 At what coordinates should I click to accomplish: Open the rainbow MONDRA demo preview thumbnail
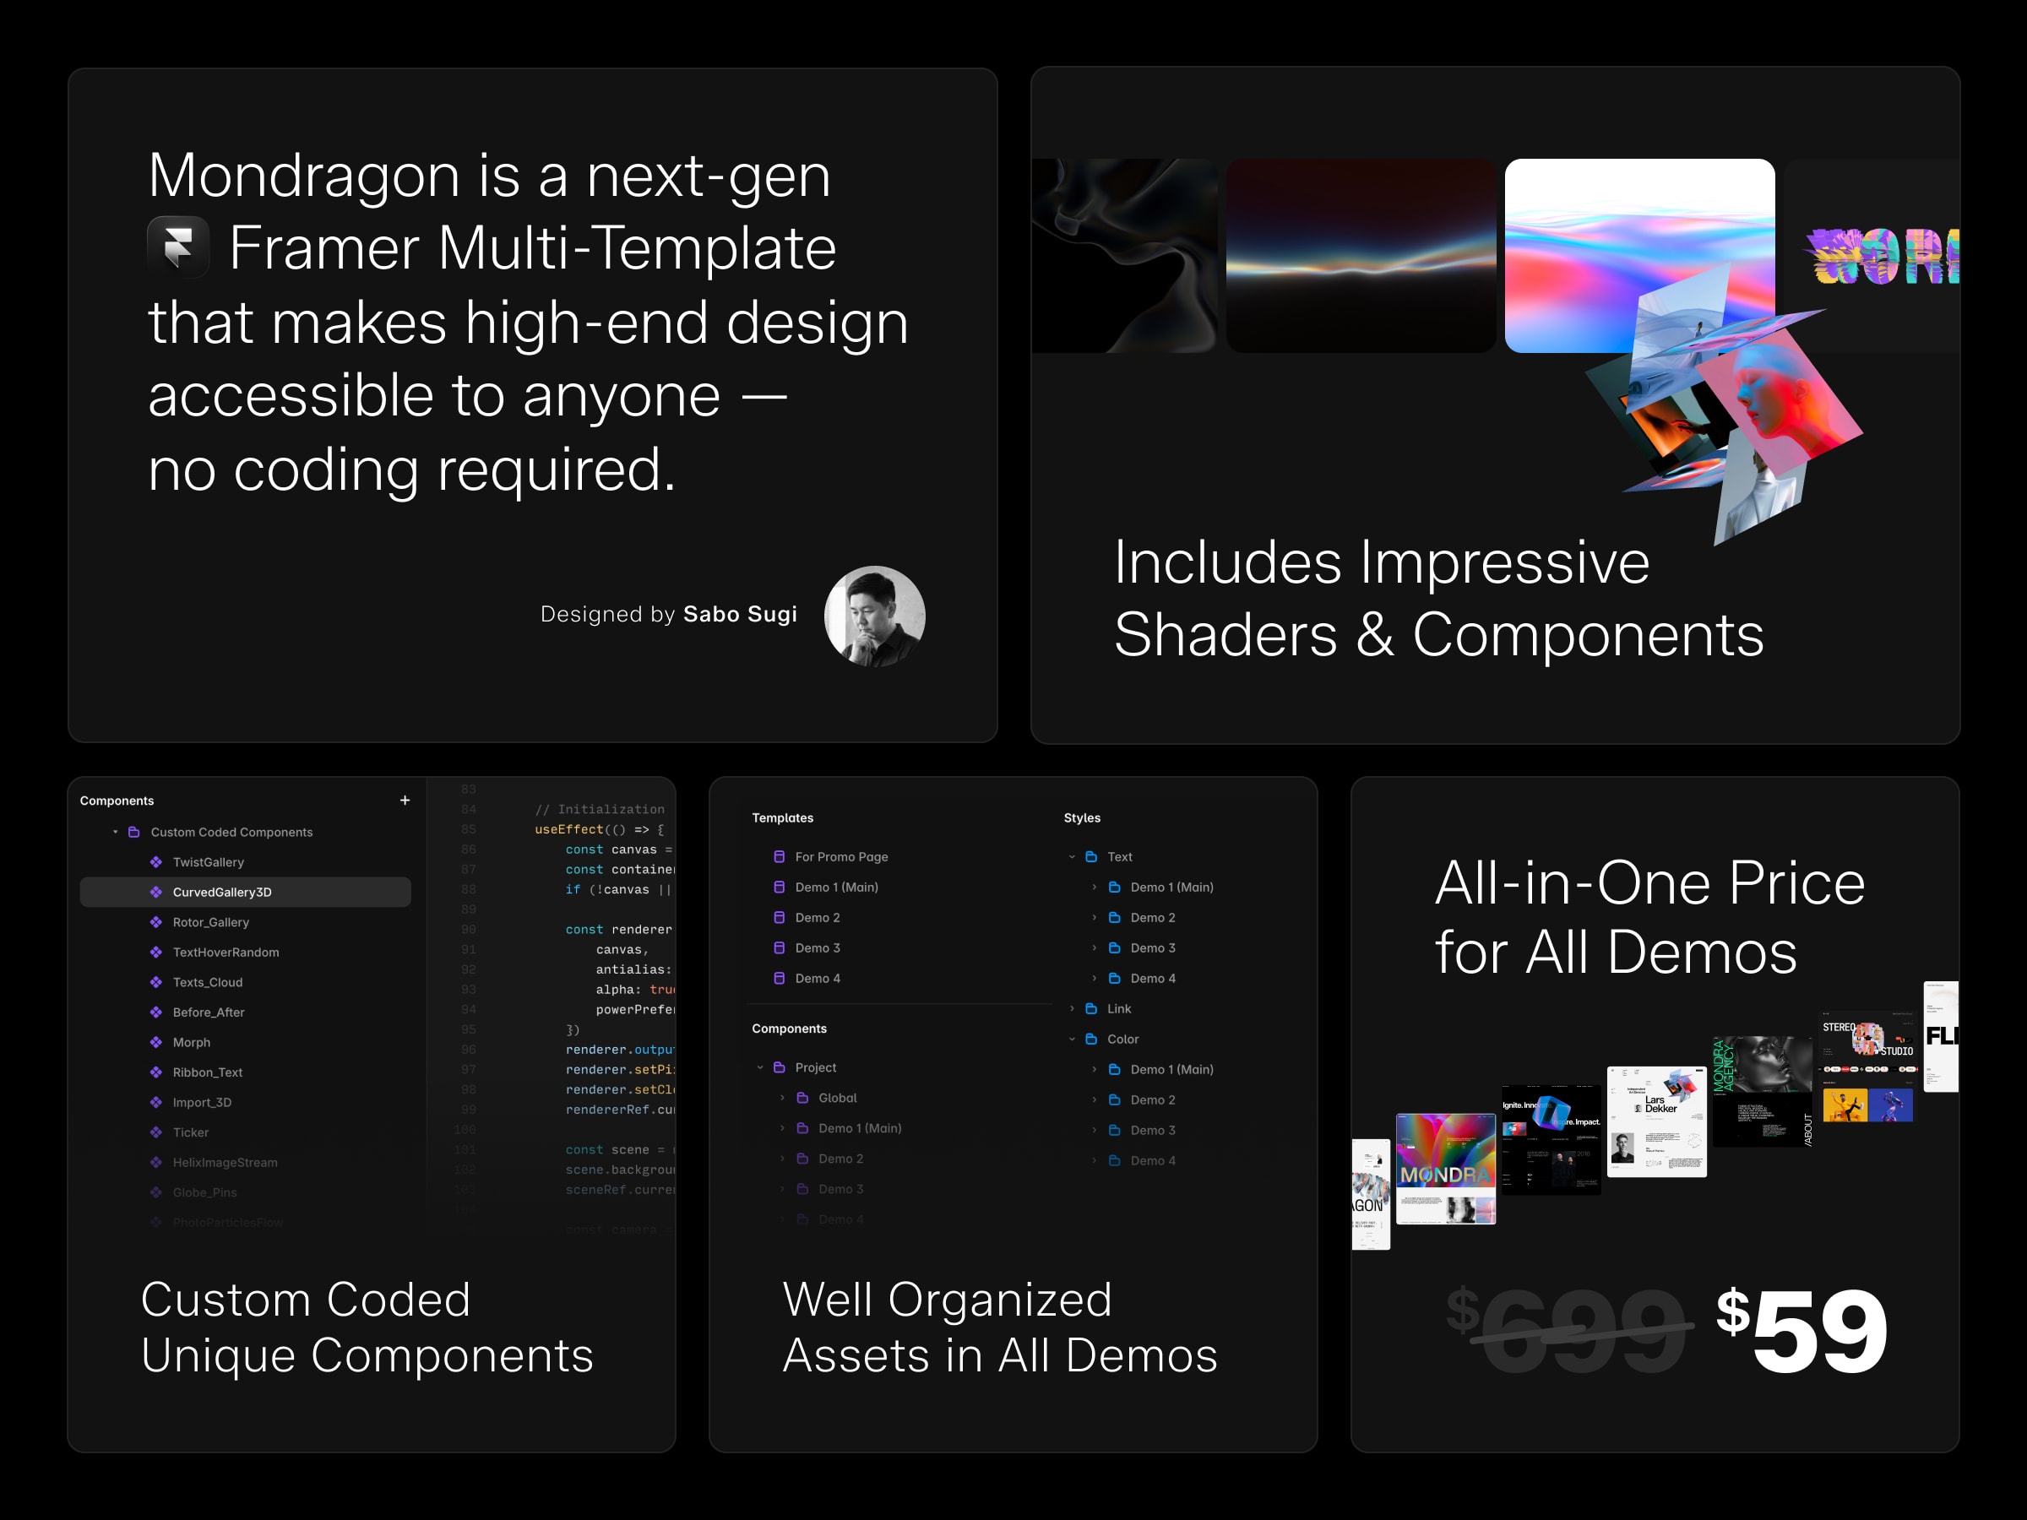1445,1168
